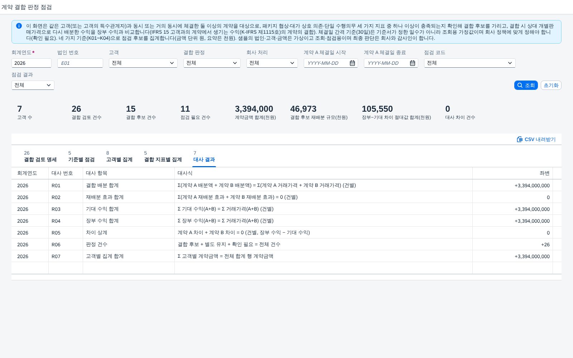Viewport: 573px width, 358px height.
Task: Click the magnifier icon in 조회 button
Action: click(520, 85)
